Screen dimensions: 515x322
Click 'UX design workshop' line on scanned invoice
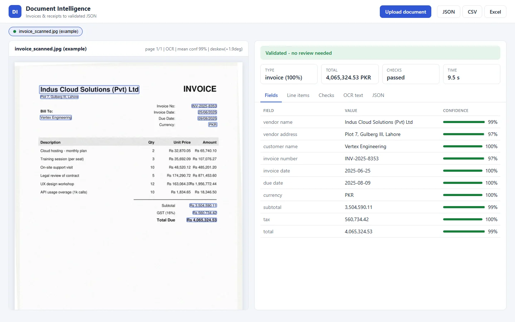(57, 184)
